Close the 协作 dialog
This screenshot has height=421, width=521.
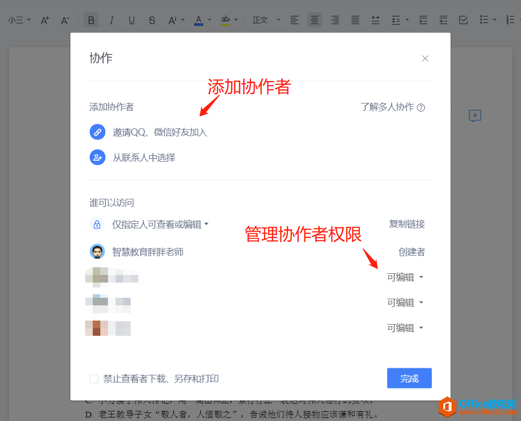425,58
